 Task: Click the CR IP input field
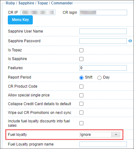(38, 13)
